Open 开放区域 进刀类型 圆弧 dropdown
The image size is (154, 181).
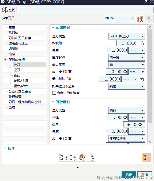[x=126, y=110]
